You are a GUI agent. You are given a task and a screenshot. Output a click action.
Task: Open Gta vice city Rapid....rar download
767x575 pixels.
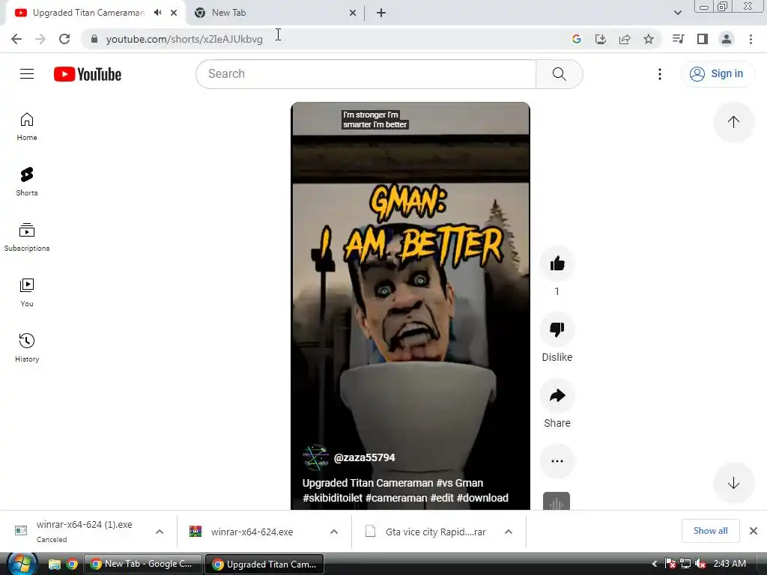(x=435, y=532)
